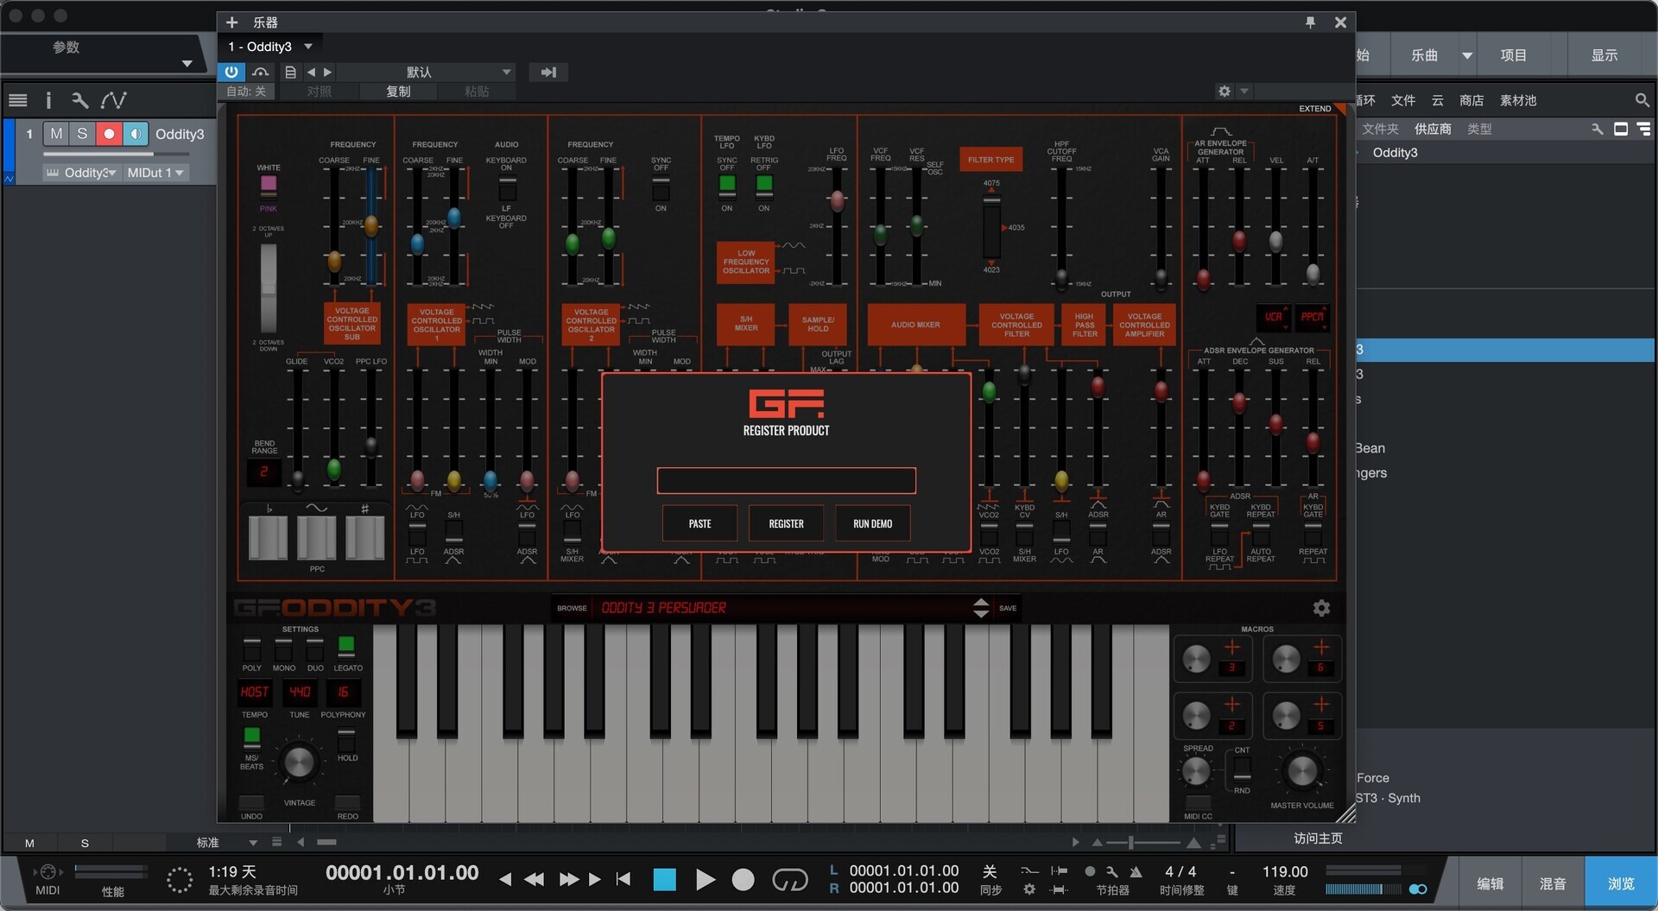
Task: Arm record on Oddity3 track
Action: [109, 134]
